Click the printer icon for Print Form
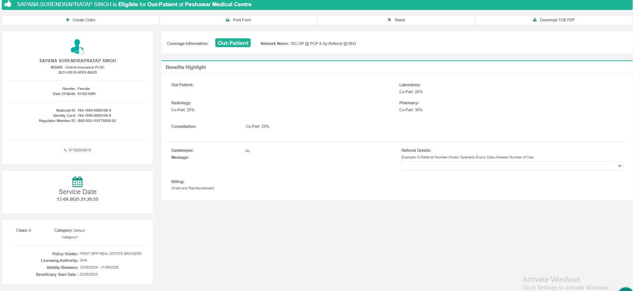The height and width of the screenshot is (291, 633). click(x=227, y=20)
